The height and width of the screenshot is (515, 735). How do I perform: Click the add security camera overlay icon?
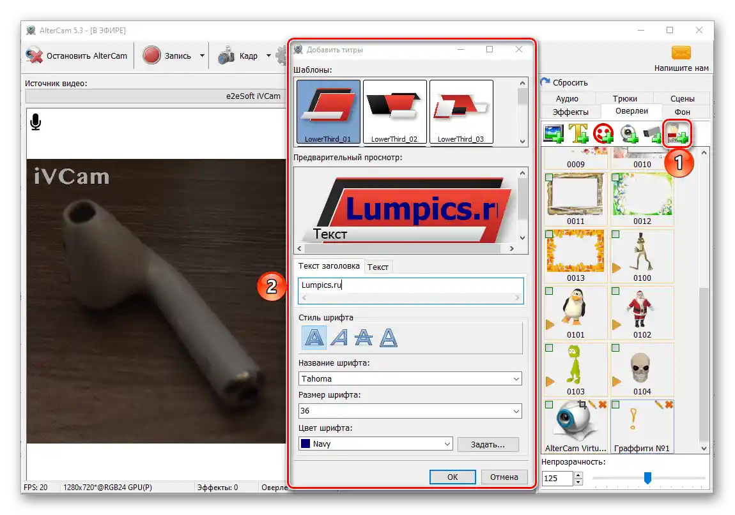pos(652,135)
